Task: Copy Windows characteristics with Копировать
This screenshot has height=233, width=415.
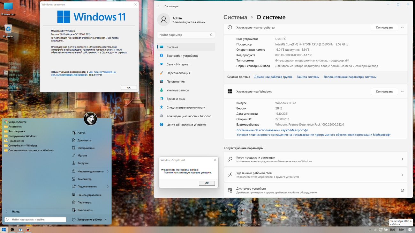Action: pyautogui.click(x=384, y=91)
